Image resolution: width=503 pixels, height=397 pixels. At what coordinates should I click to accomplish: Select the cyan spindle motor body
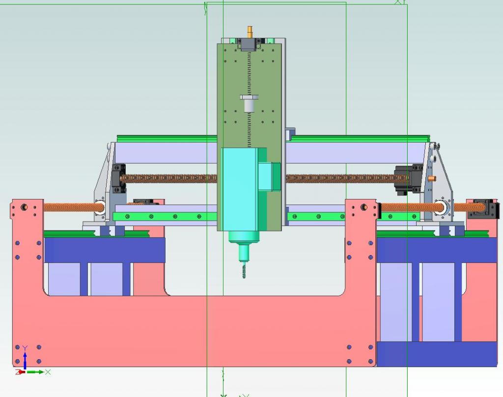(239, 189)
